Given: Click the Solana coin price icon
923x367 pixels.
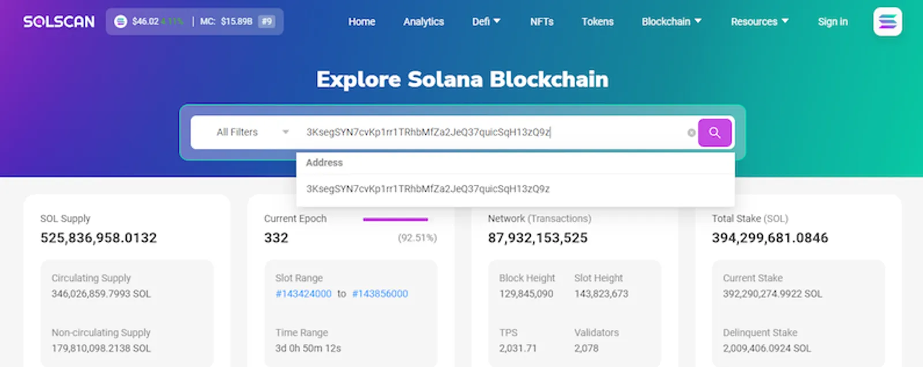Looking at the screenshot, I should coord(121,21).
